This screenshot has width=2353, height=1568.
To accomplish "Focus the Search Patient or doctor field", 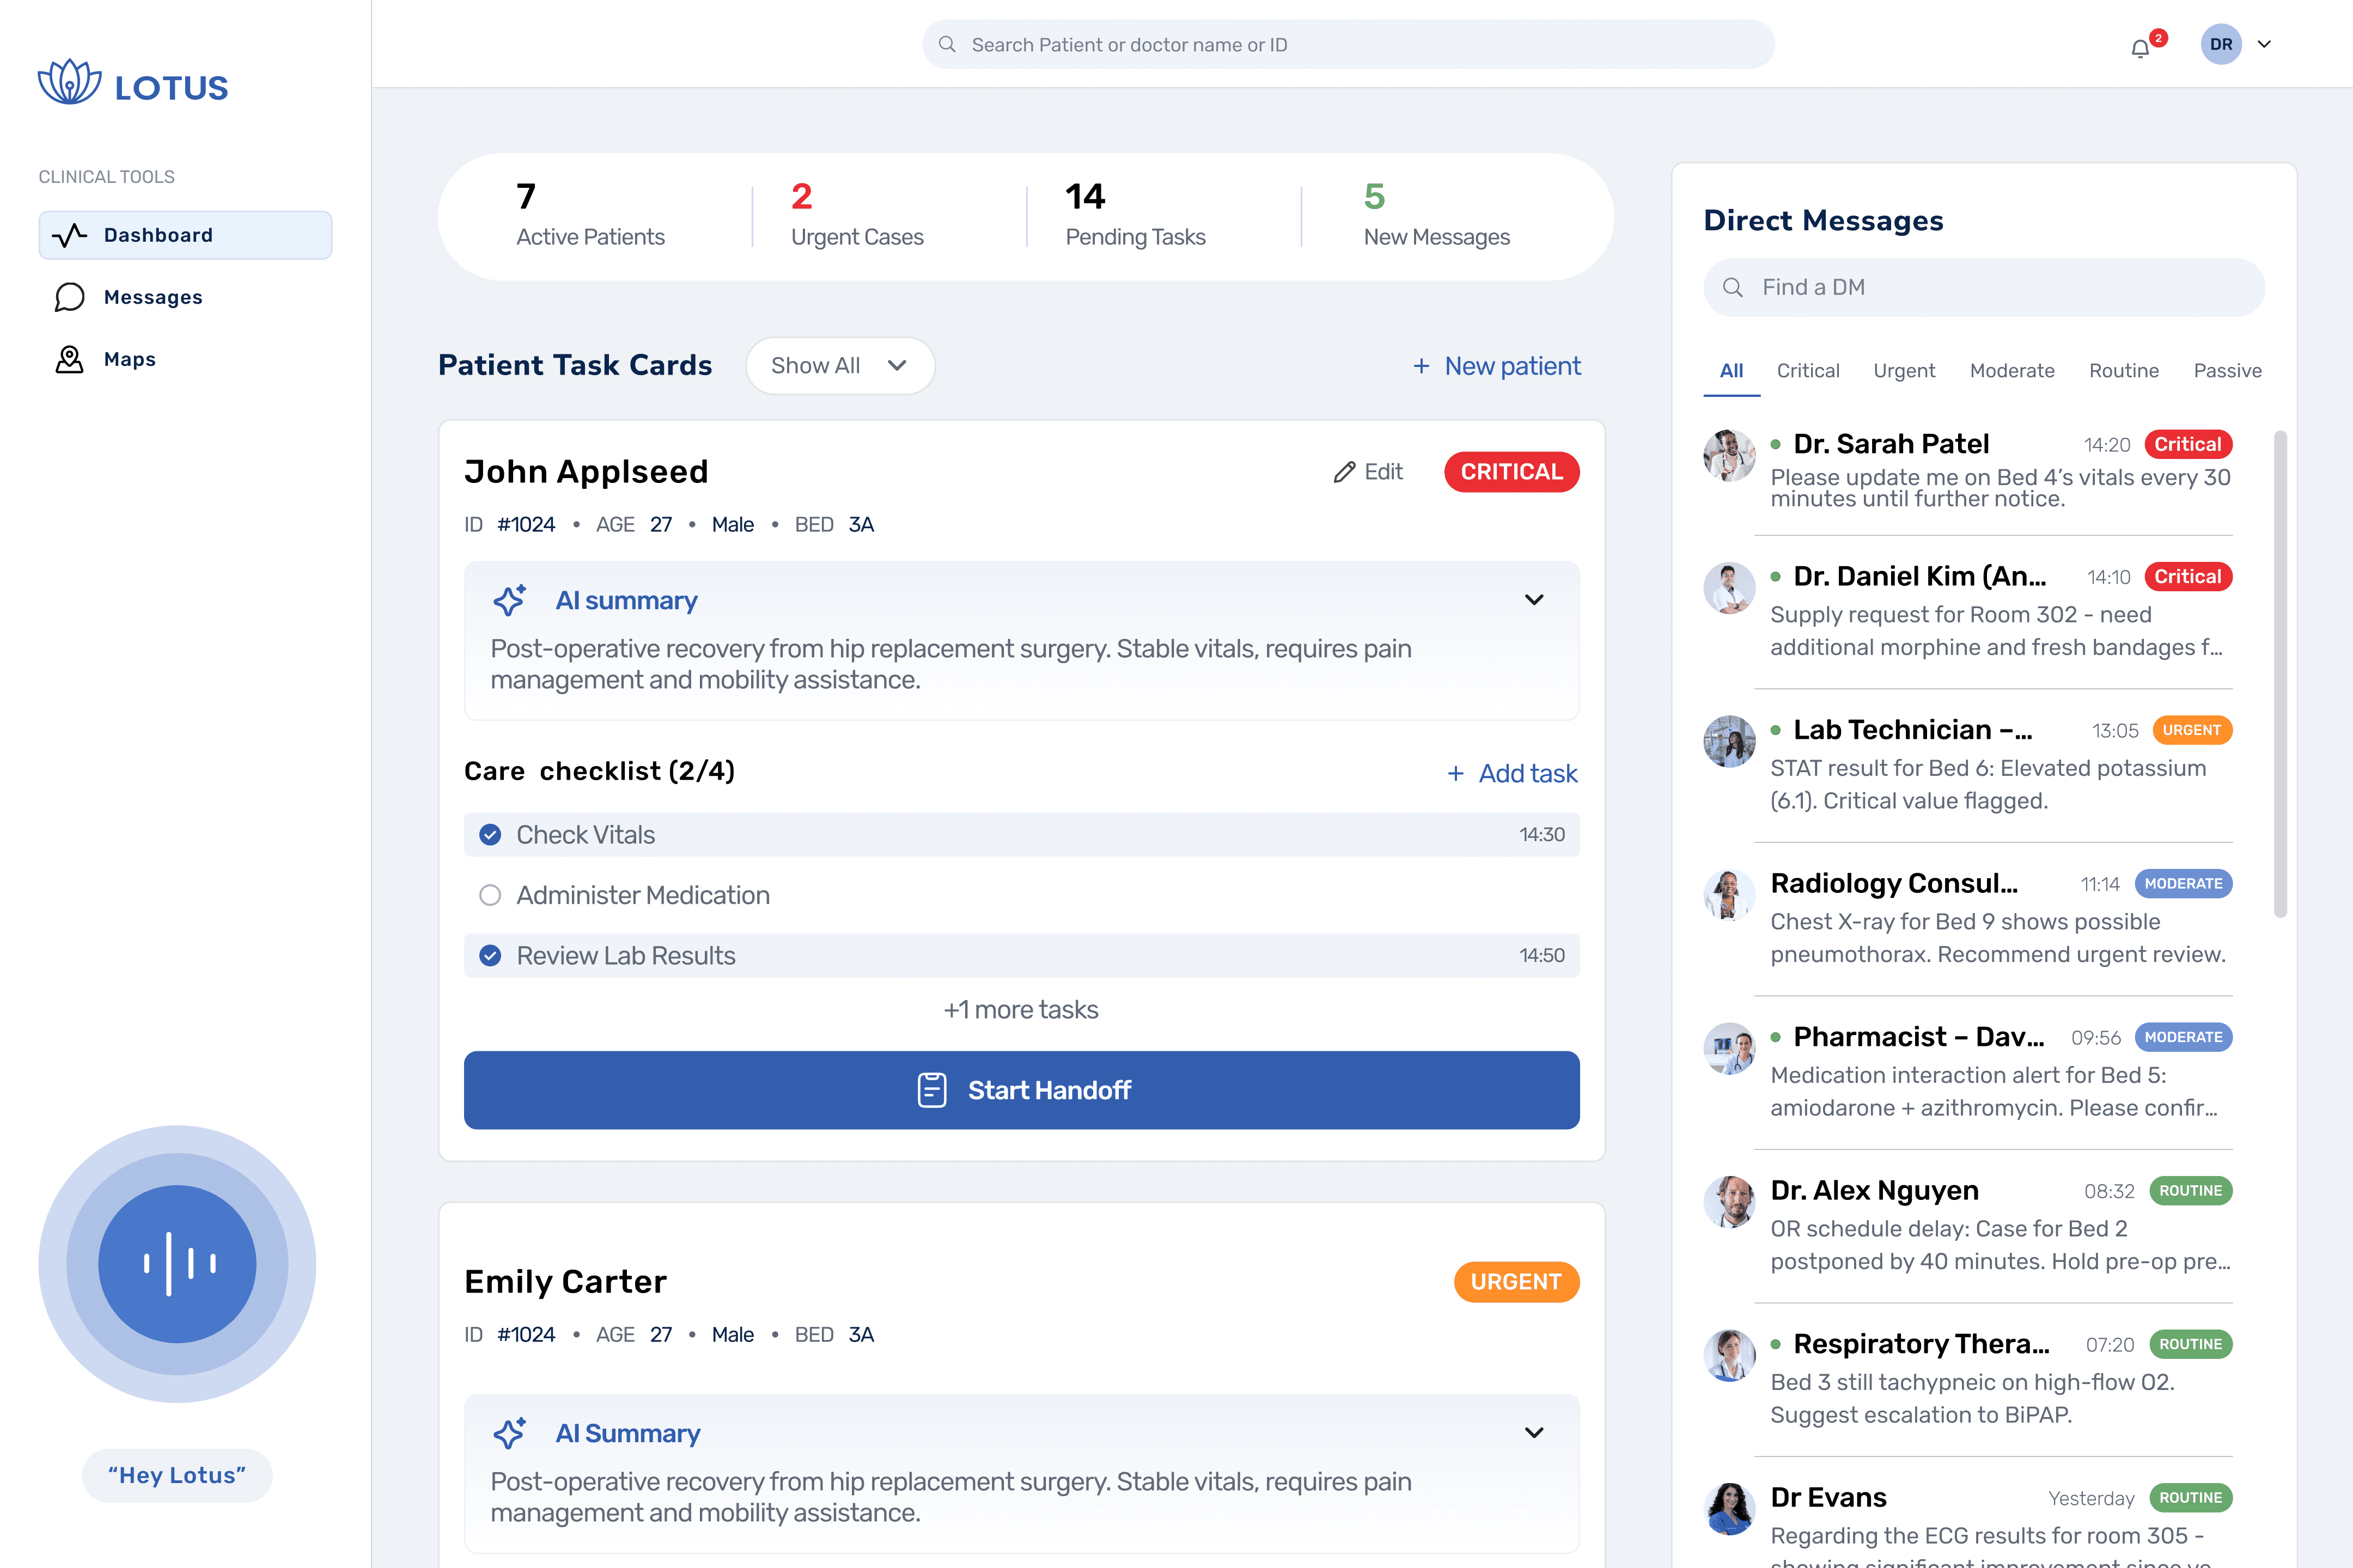I will point(1349,45).
